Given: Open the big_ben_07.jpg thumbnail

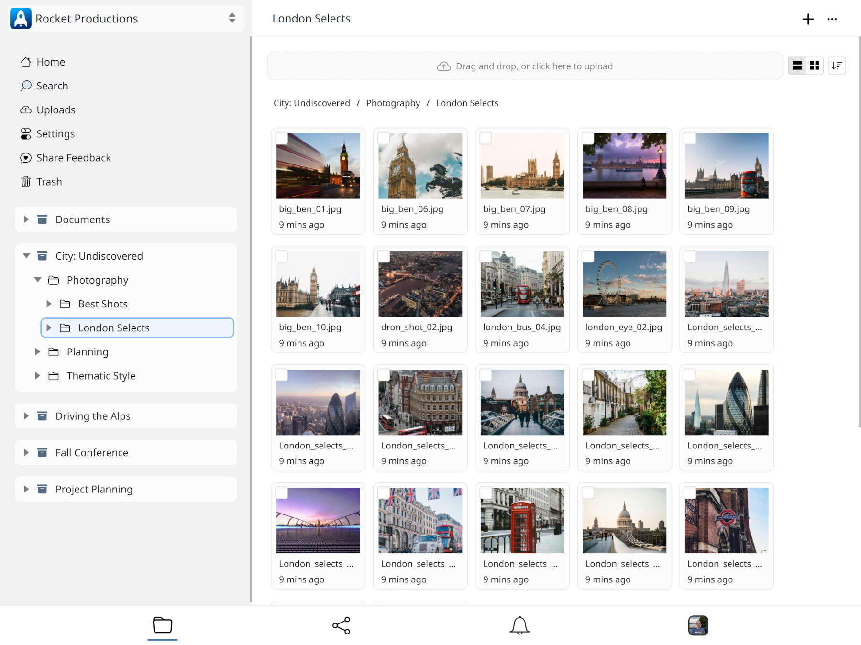Looking at the screenshot, I should pyautogui.click(x=522, y=166).
